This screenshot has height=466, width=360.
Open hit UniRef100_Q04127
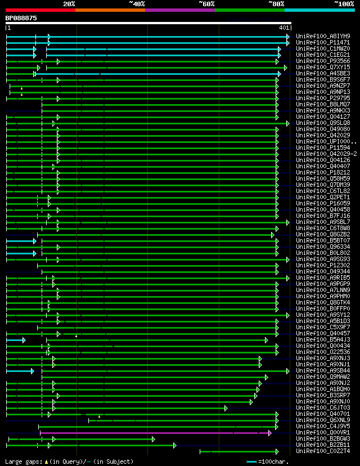pyautogui.click(x=323, y=117)
